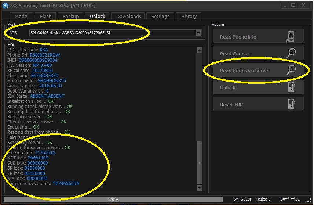Screen dimensions: 314x205
Task: Open the Model tab
Action: coord(21,16)
